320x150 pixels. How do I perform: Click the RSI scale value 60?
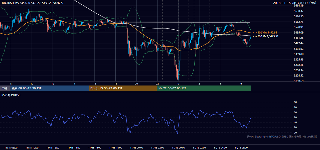pos(295,112)
